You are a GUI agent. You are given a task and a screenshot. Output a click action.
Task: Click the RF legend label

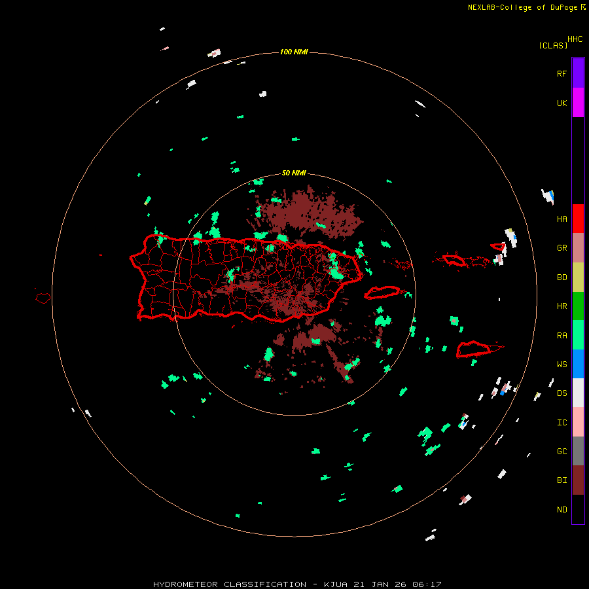click(562, 74)
